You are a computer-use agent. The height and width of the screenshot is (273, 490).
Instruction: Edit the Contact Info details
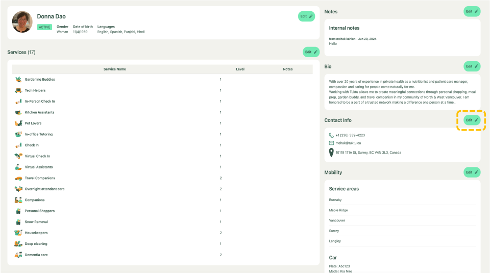click(472, 120)
